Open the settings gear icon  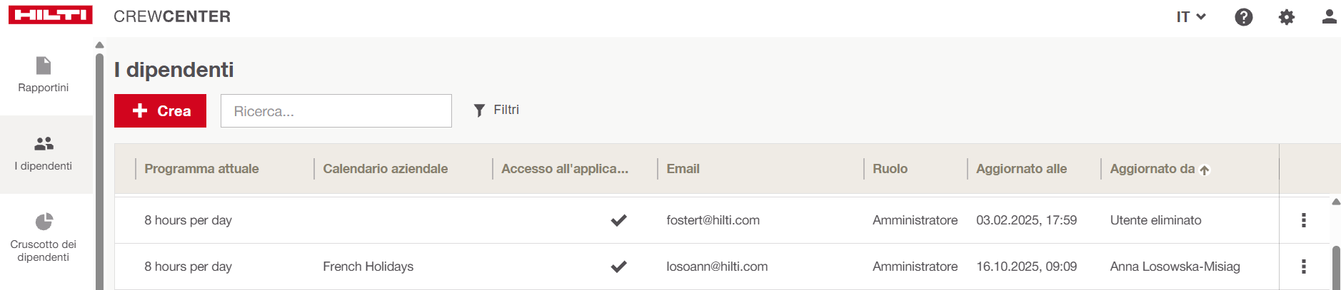[x=1286, y=17]
